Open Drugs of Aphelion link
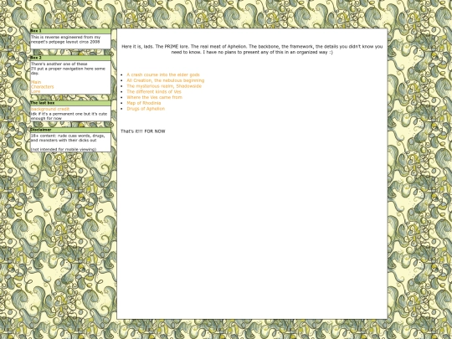Viewport: 452px width, 339px height. click(146, 109)
